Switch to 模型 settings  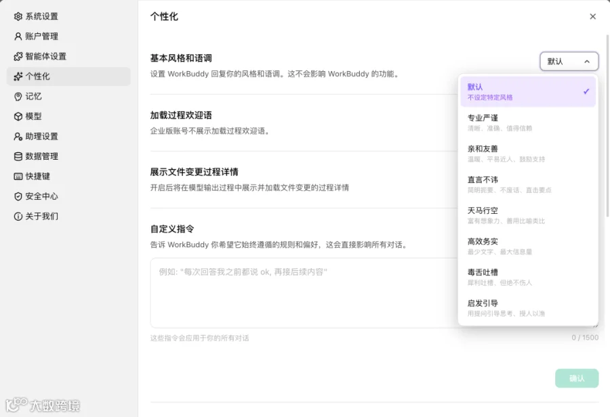[x=68, y=116]
